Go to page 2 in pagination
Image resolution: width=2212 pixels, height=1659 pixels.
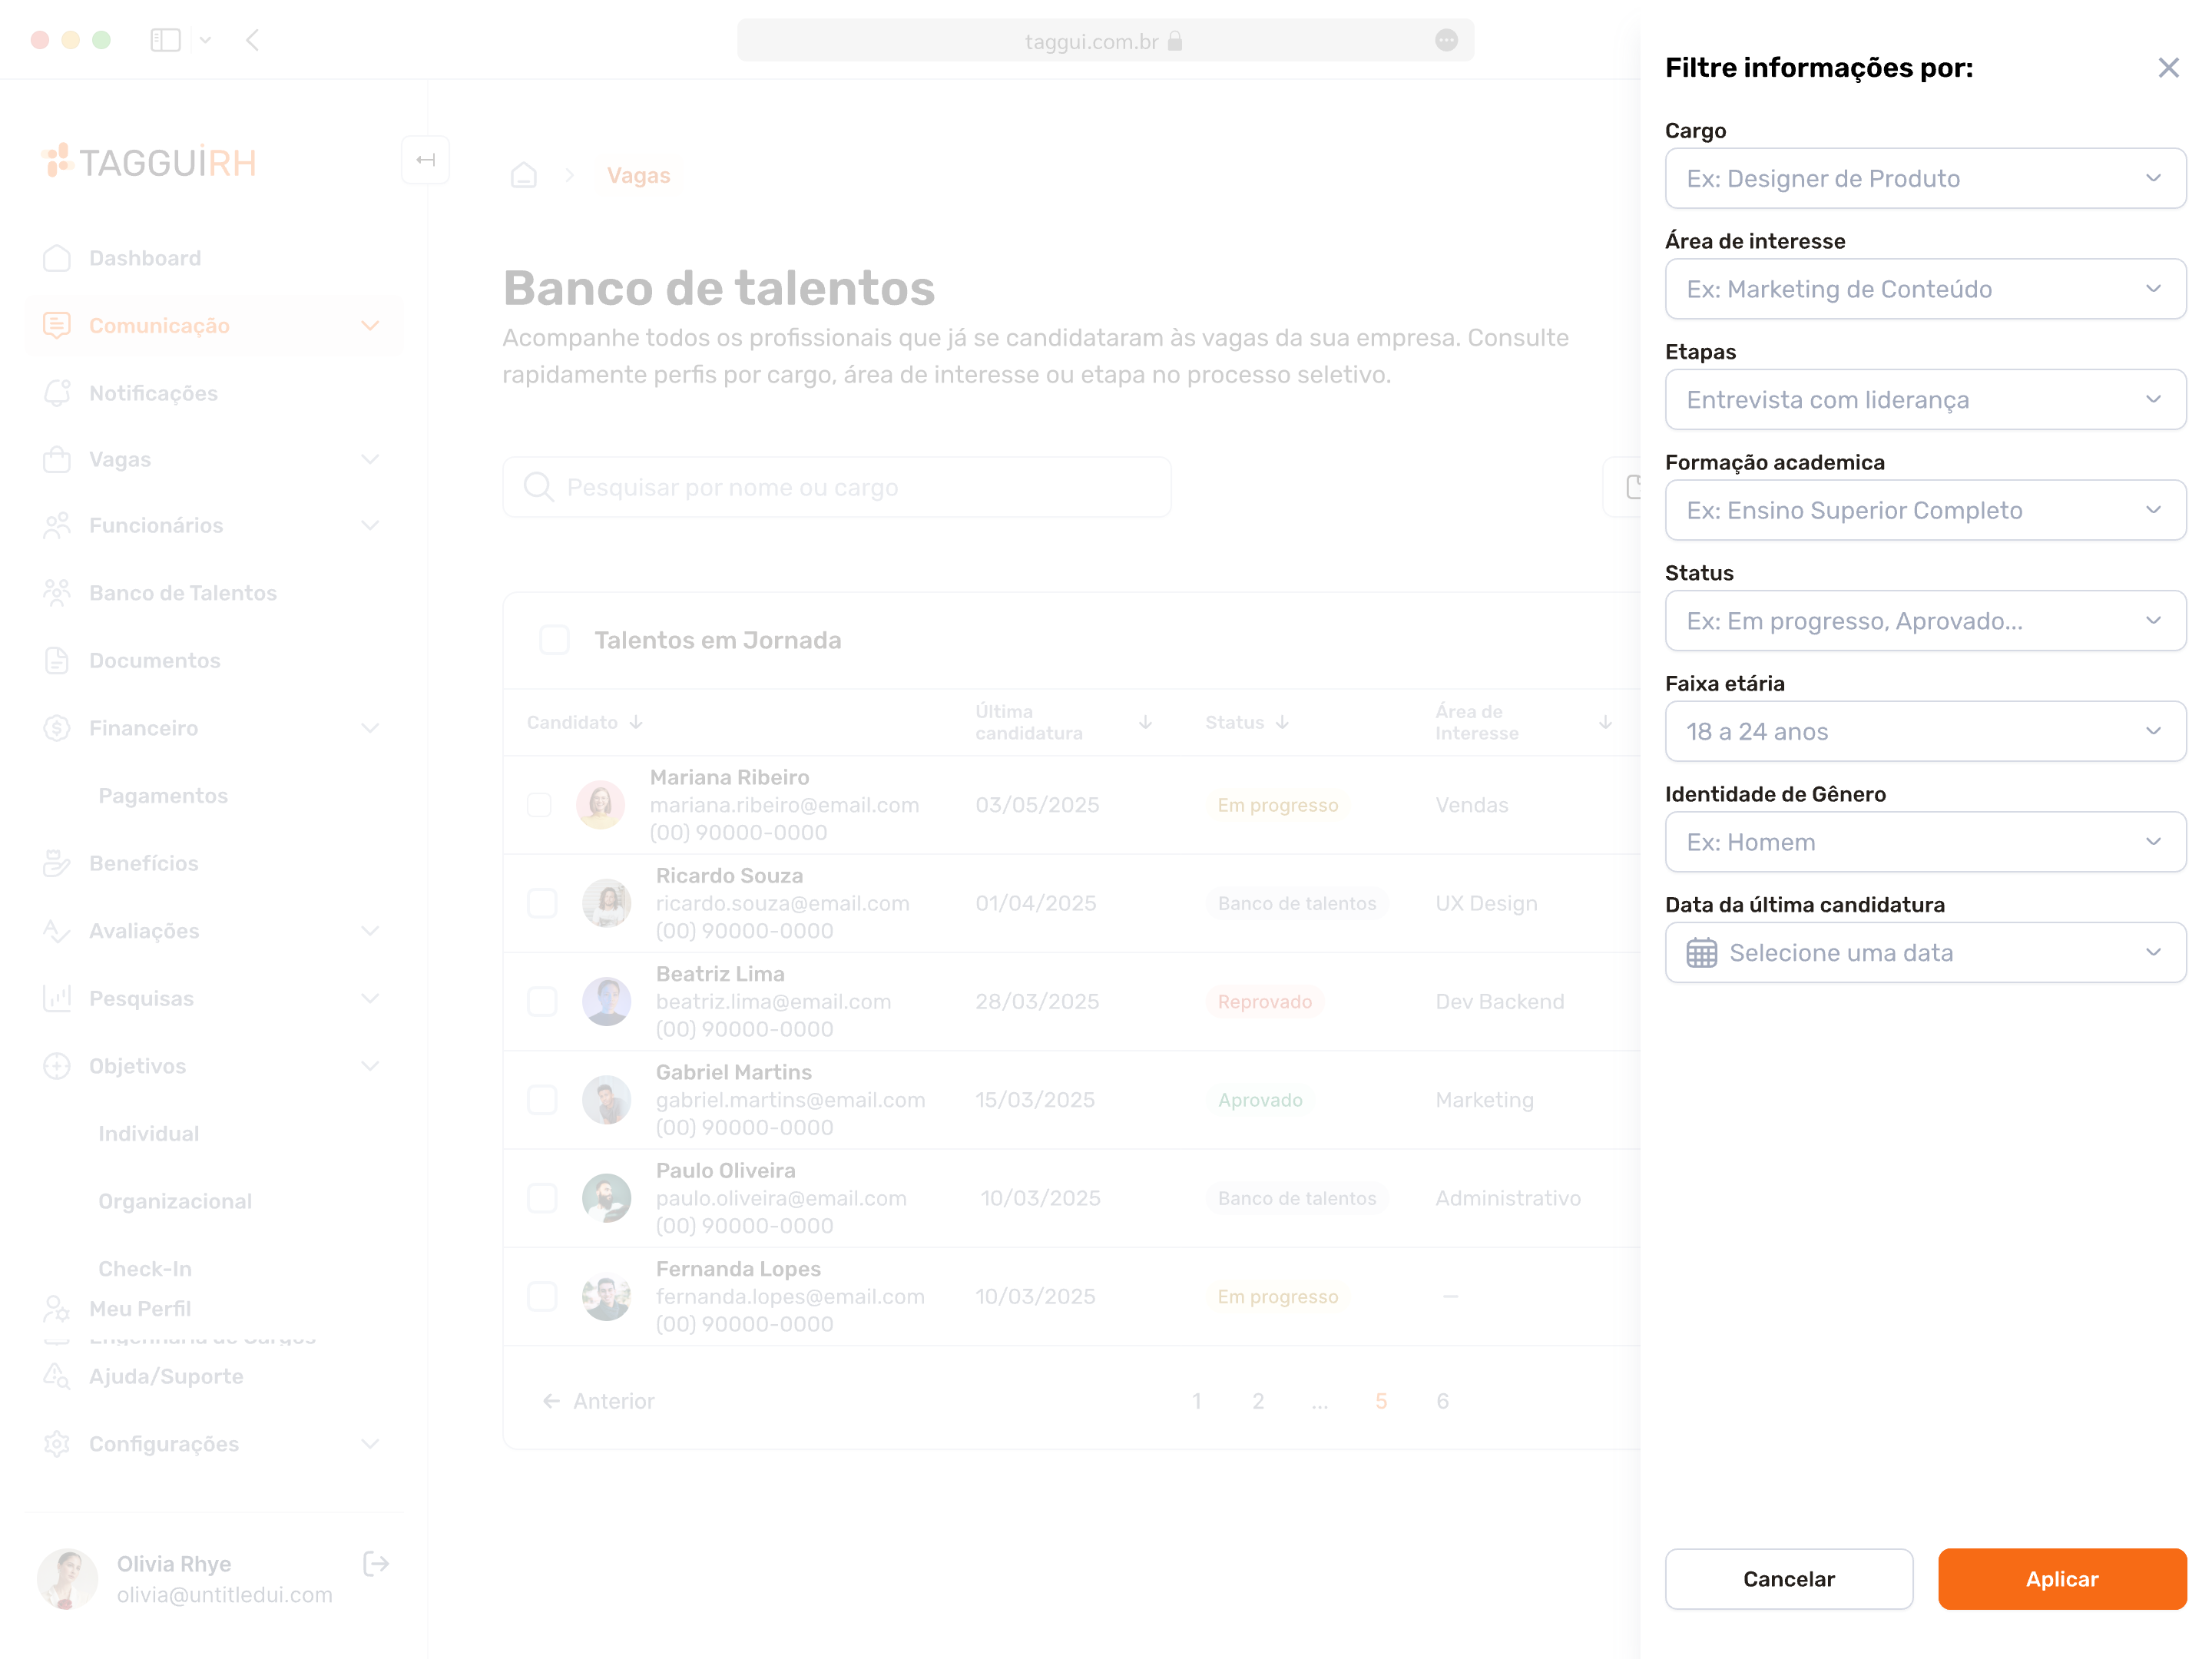tap(1258, 1401)
